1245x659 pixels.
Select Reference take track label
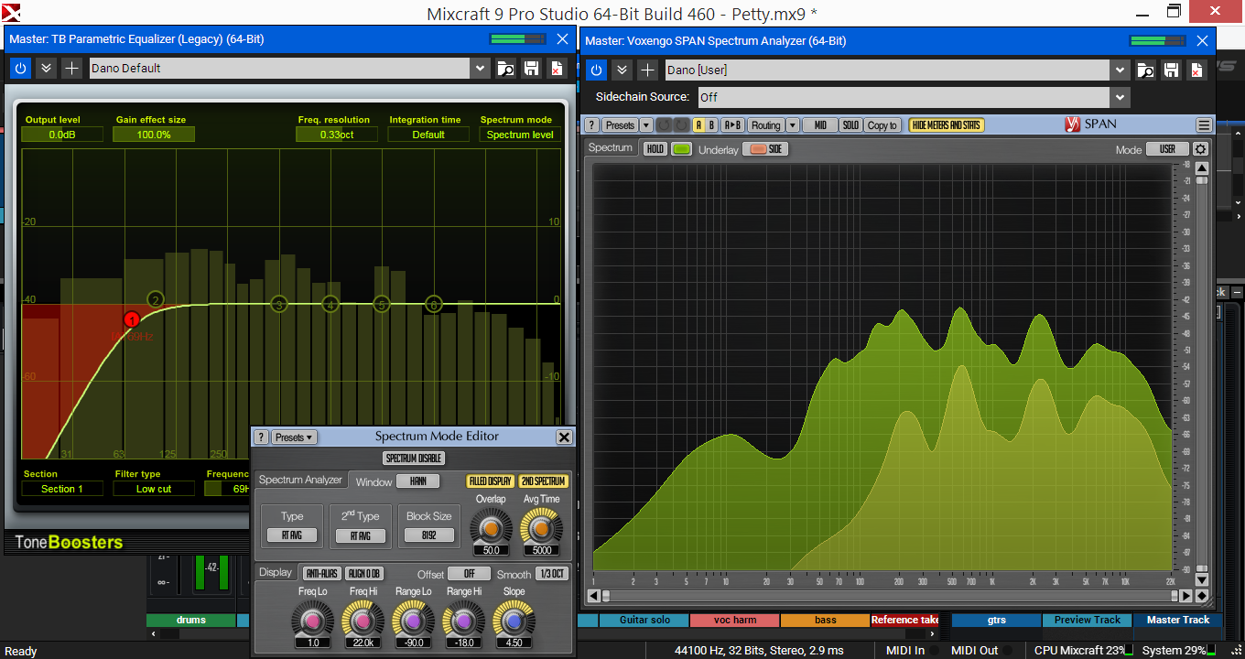pyautogui.click(x=905, y=621)
